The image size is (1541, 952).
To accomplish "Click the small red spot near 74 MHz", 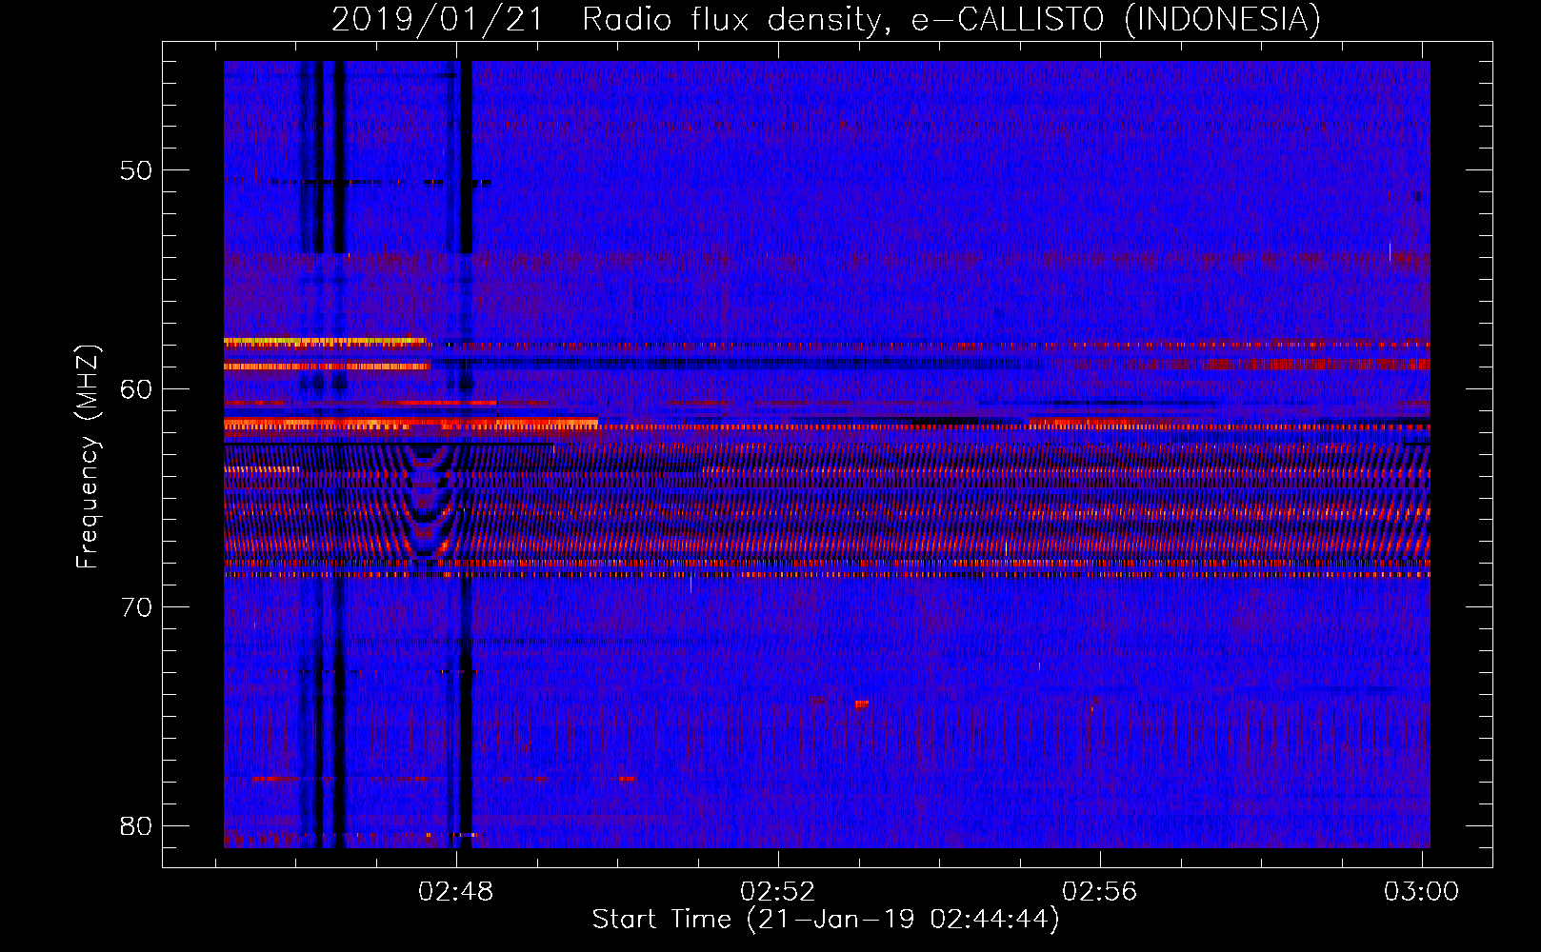I will [861, 704].
